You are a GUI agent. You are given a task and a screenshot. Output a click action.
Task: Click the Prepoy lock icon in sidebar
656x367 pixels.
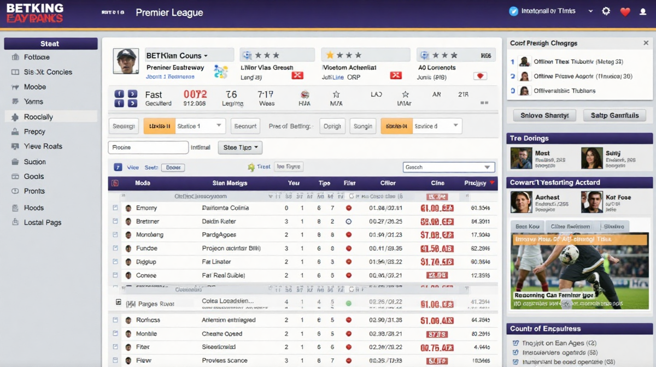pos(15,132)
